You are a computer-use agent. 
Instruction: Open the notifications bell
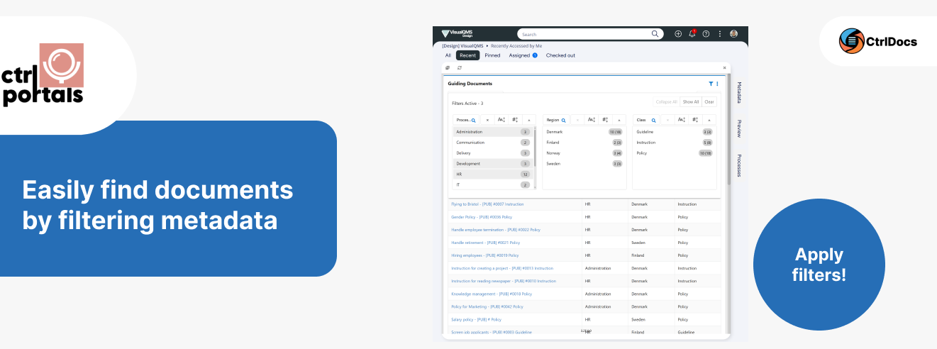point(692,34)
